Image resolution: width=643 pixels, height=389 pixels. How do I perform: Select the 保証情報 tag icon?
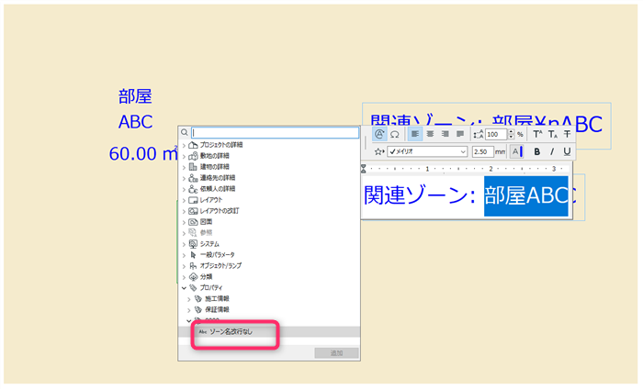click(198, 310)
